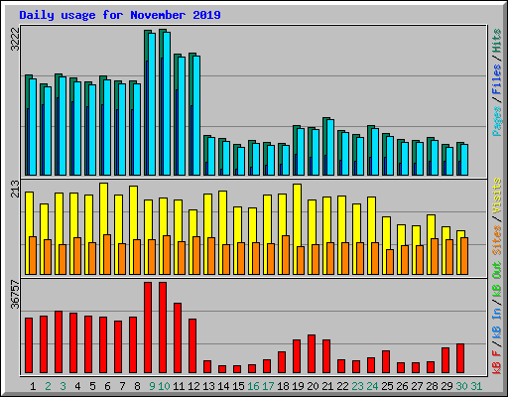Click the day 26 label on the axis

pos(402,386)
